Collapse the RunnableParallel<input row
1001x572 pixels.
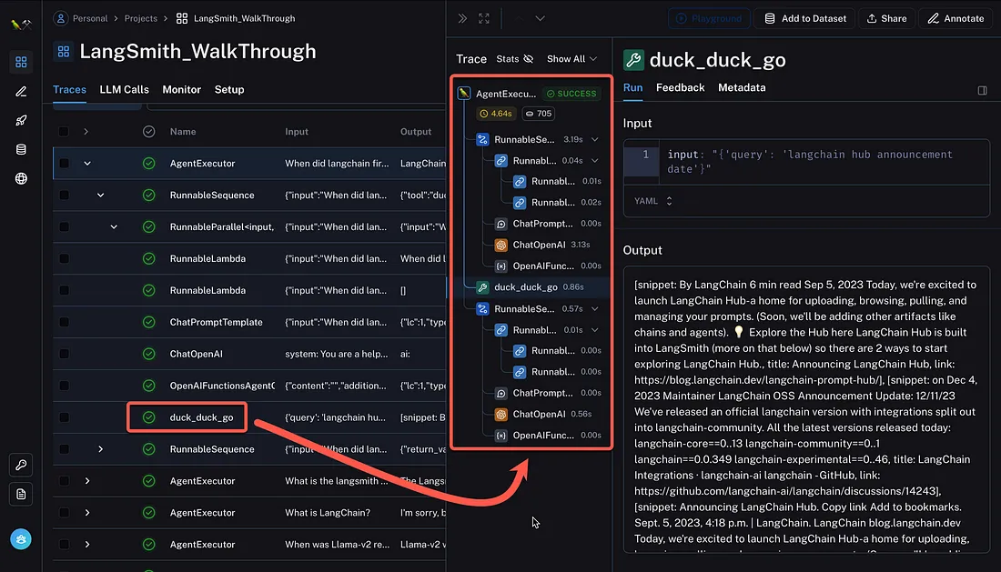114,227
